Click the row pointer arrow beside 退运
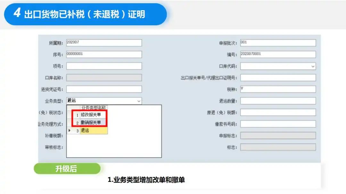 click(70, 131)
